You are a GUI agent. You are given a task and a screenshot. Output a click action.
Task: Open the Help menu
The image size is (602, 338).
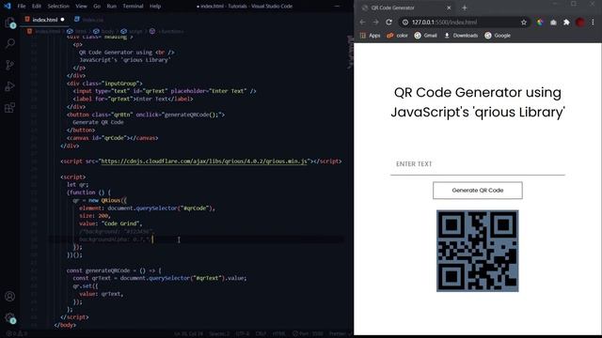click(155, 7)
